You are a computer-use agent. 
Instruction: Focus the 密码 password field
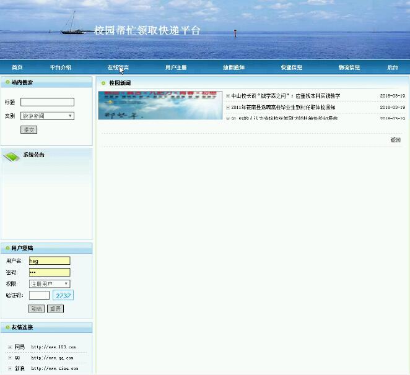[x=50, y=272]
